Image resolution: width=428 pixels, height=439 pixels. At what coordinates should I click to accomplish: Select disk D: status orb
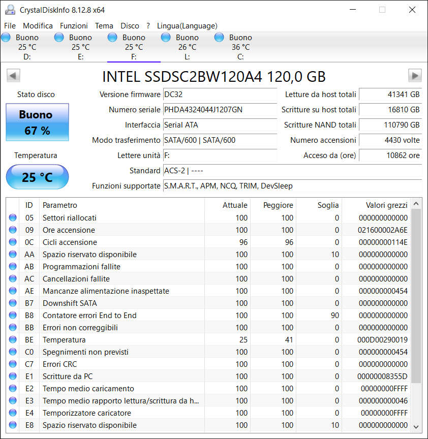(x=6, y=37)
